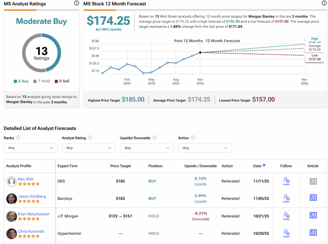Follow analyst Kian Abouhossein
Screen dimensions: 328x244
point(286,216)
